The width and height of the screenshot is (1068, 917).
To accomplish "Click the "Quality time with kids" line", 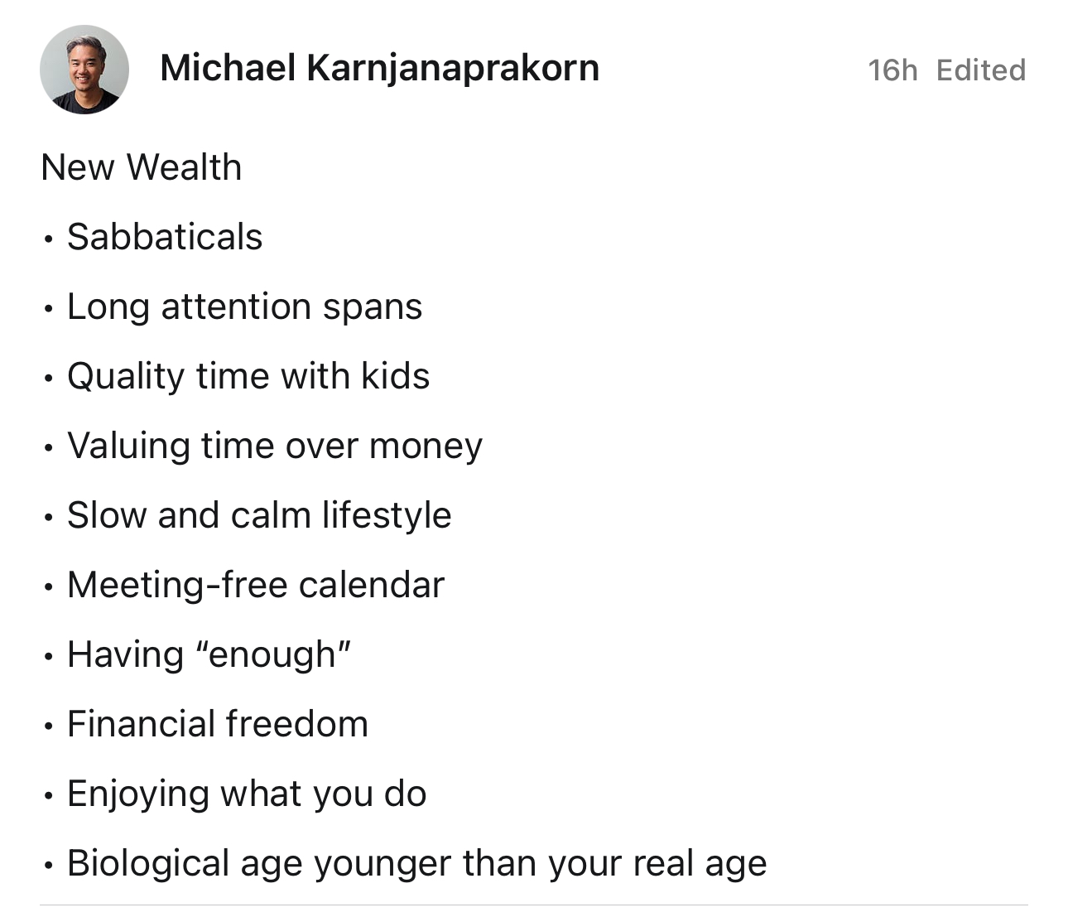I will [248, 377].
